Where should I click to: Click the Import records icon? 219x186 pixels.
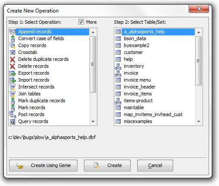coord(13,80)
